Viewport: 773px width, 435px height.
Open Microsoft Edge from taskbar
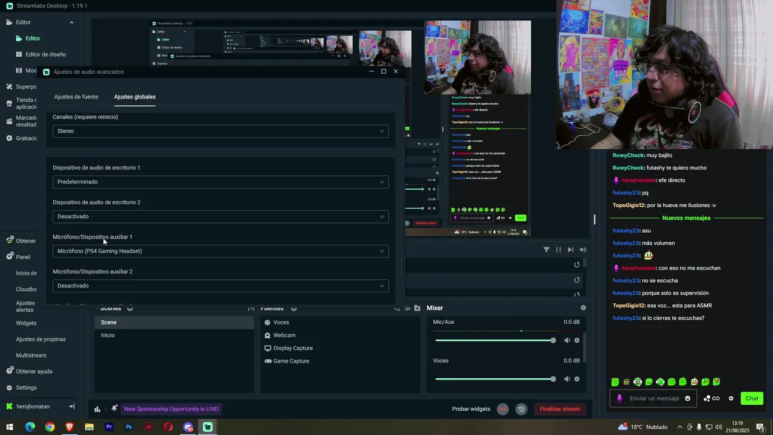click(30, 427)
